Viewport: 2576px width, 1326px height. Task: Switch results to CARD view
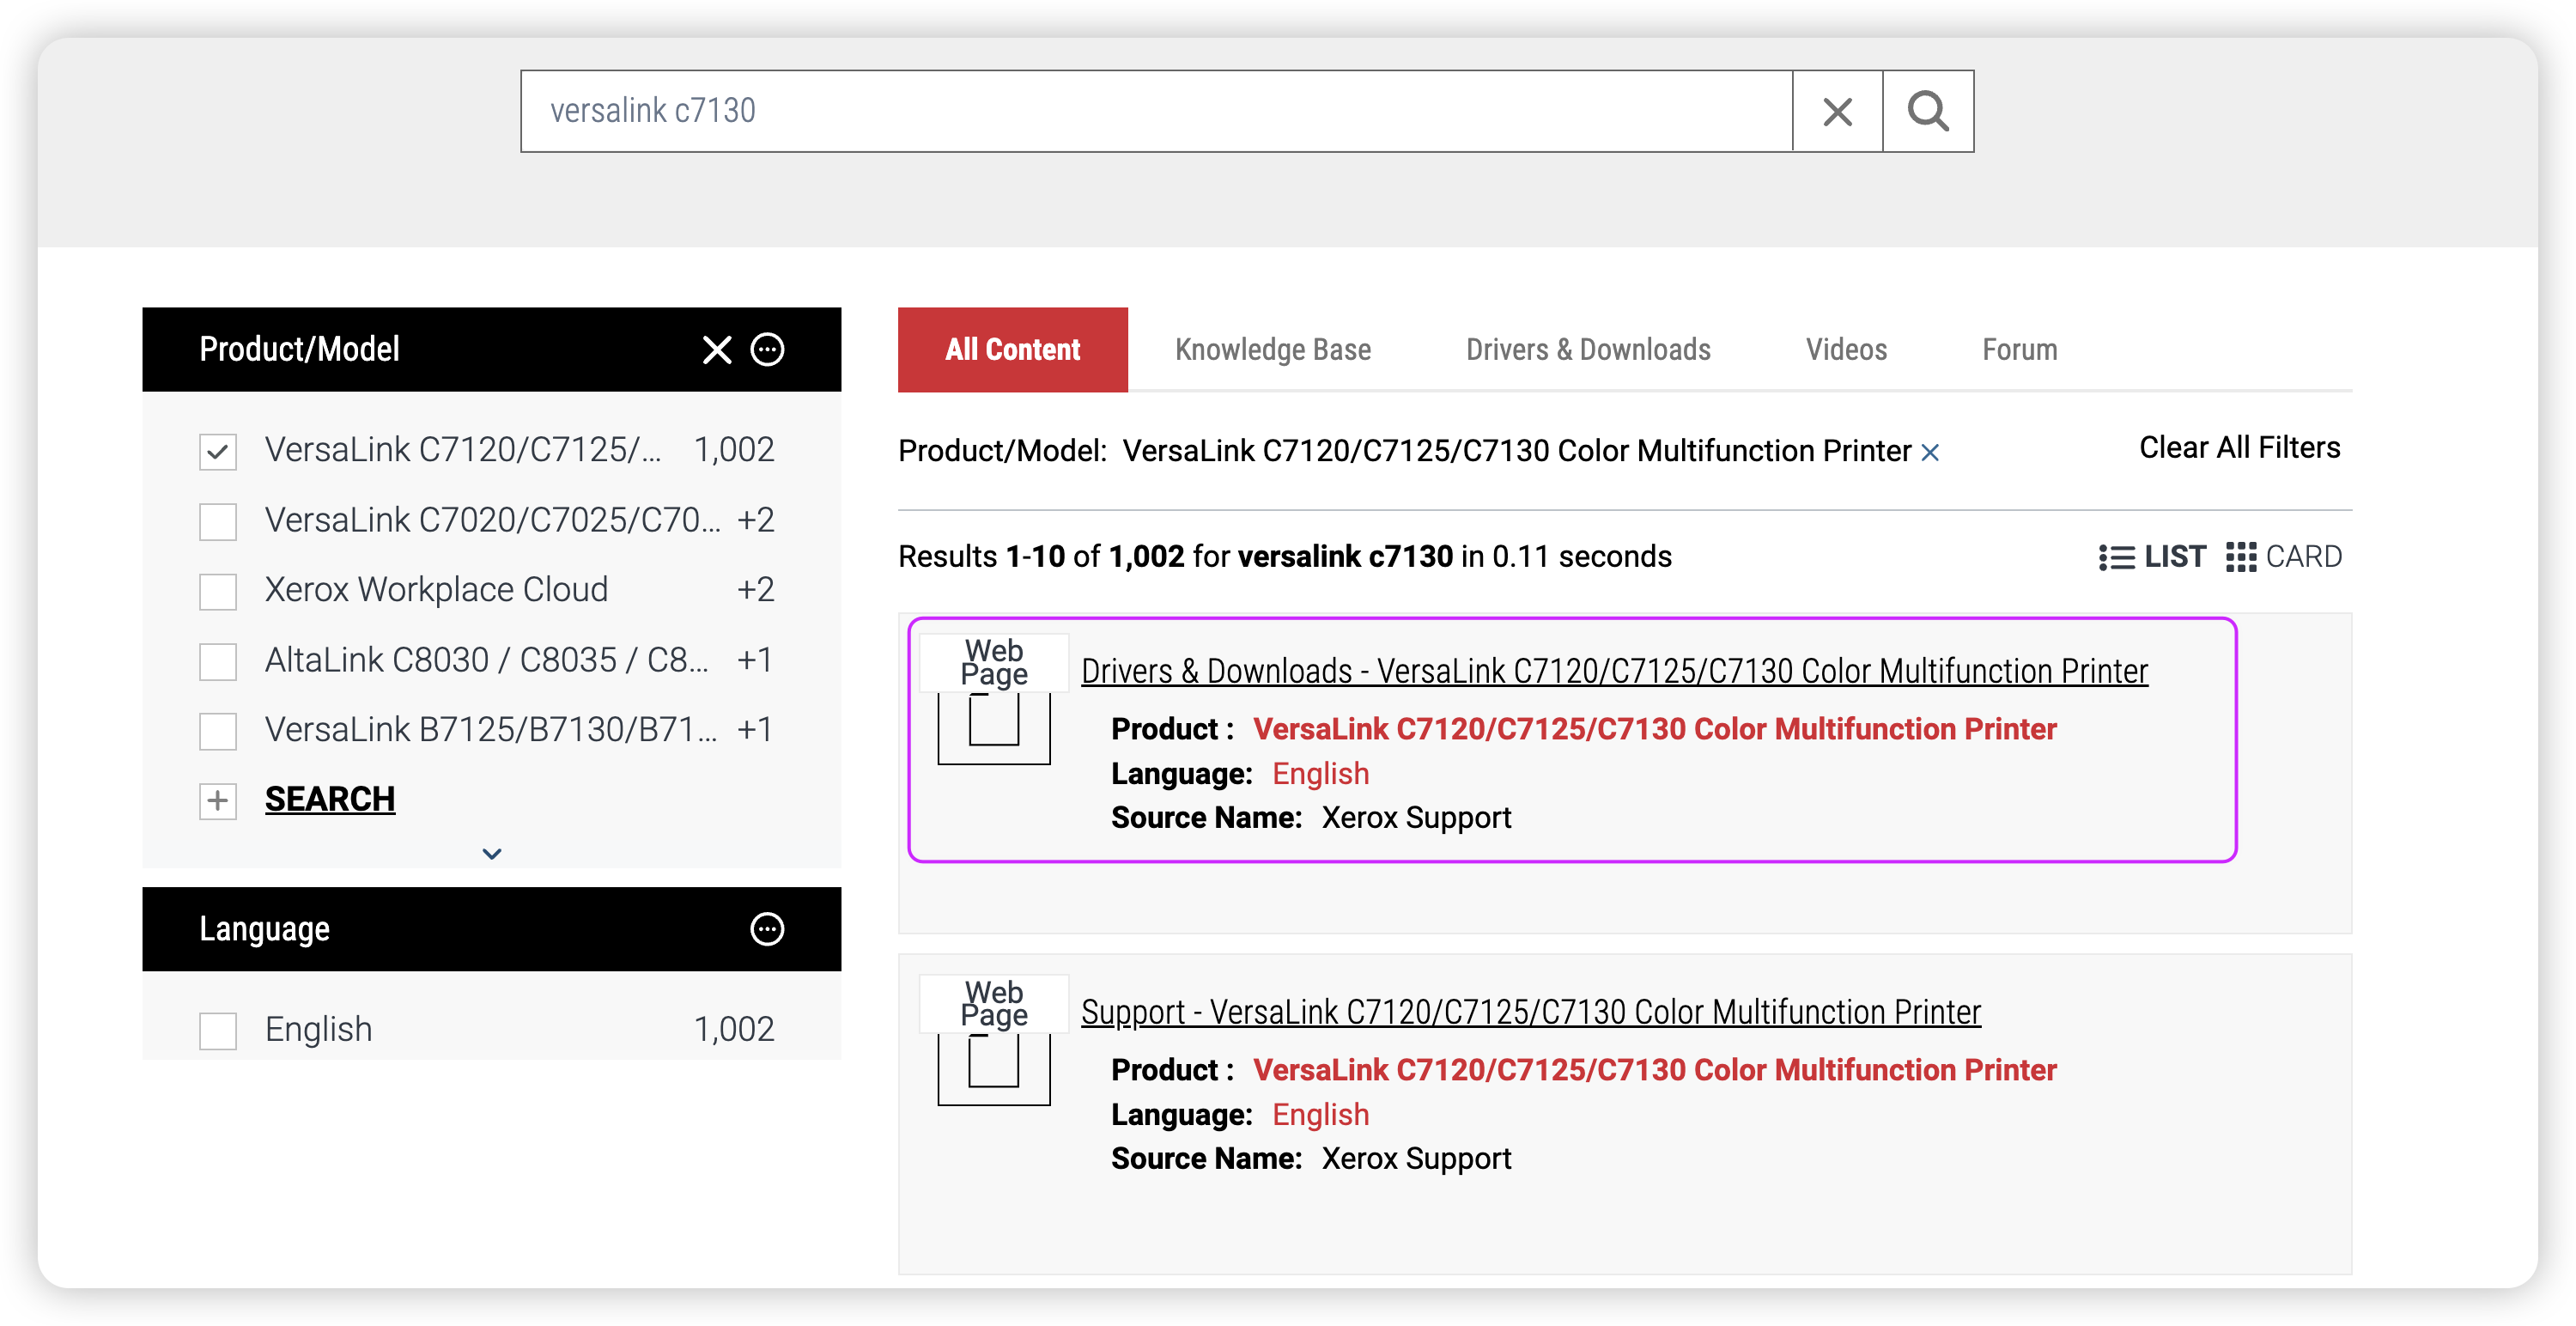2284,557
